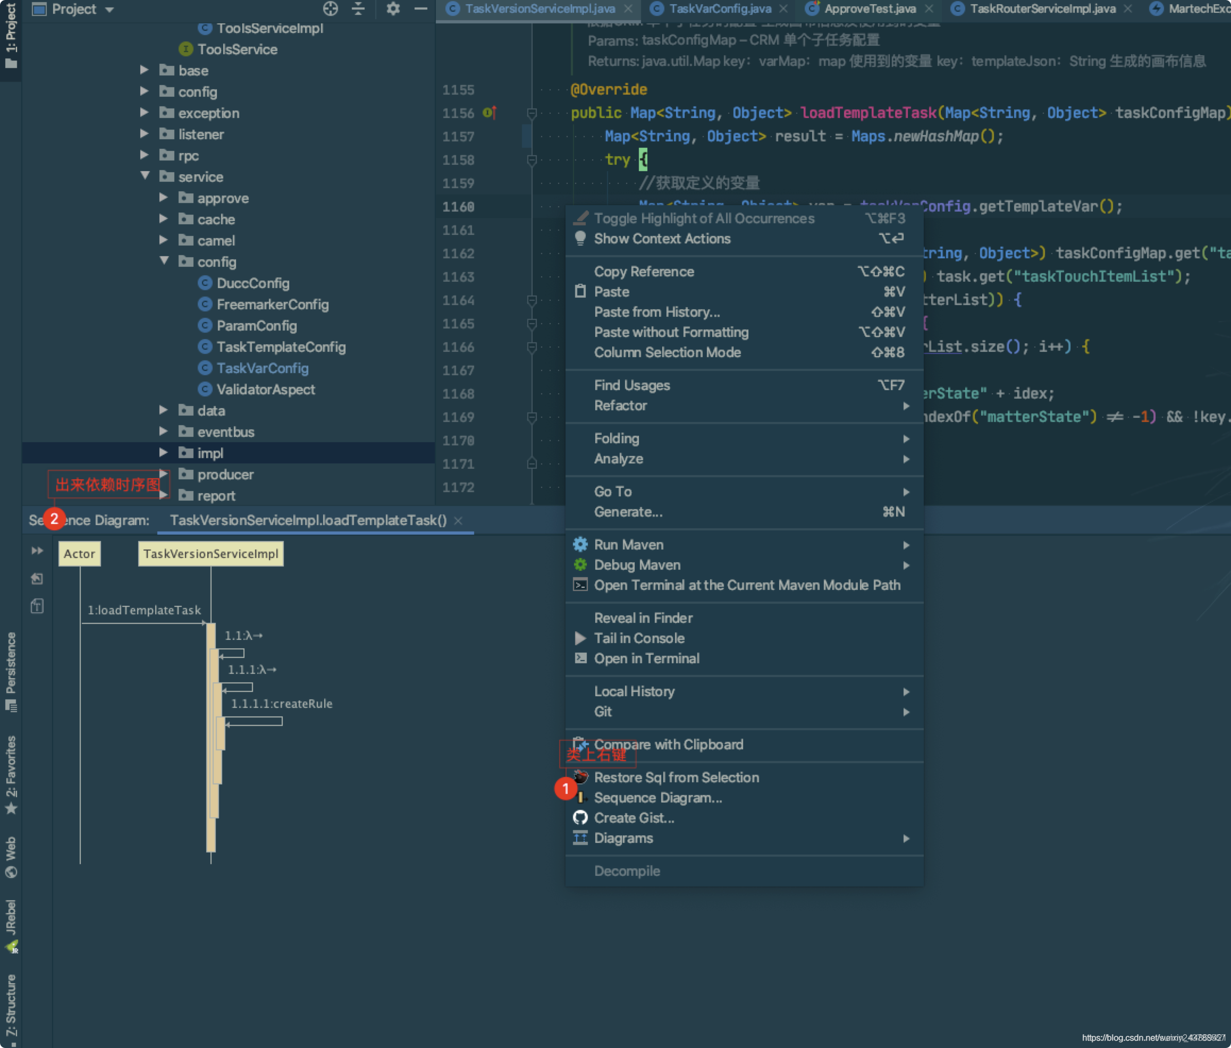Viewport: 1231px width, 1048px height.
Task: Click the Restore Sql from Selection icon
Action: point(578,776)
